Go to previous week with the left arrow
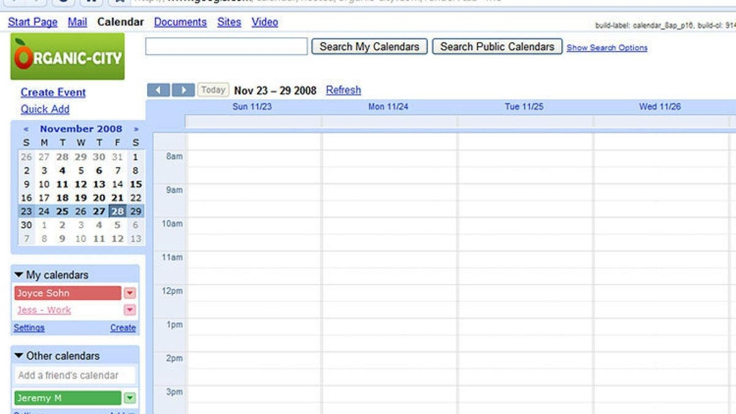Screen dimensions: 736x414 click(x=159, y=90)
